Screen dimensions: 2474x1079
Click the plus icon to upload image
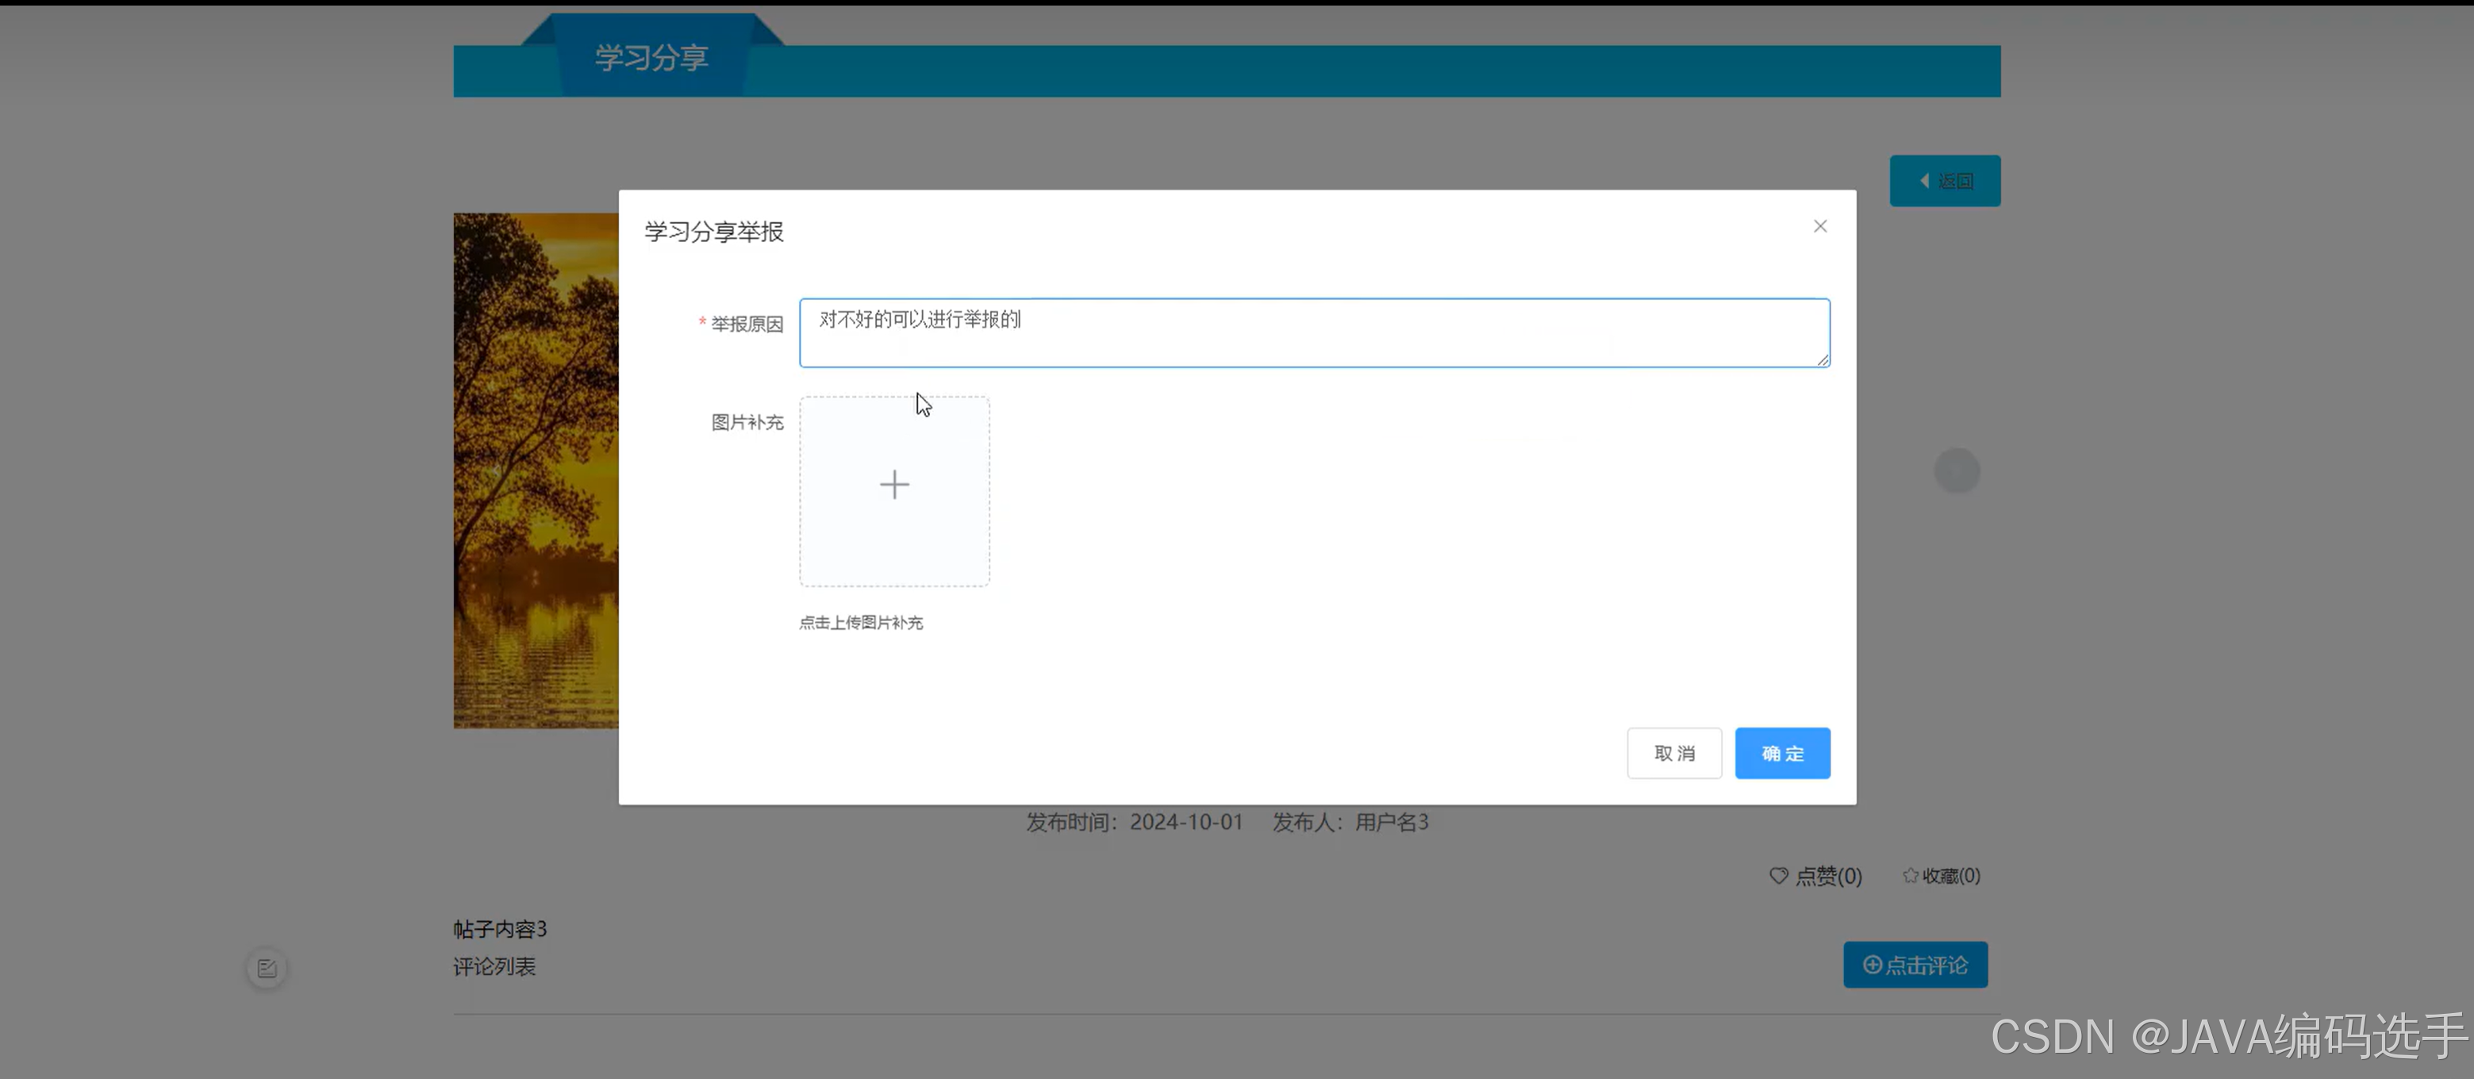coord(894,485)
